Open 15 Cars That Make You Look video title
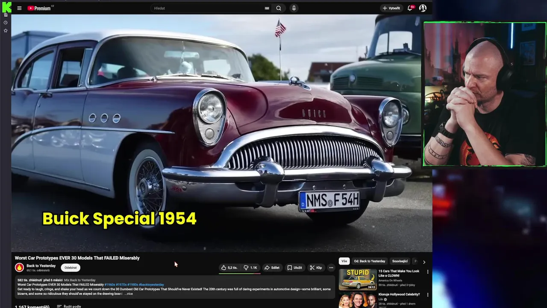547x308 pixels. [x=399, y=273]
